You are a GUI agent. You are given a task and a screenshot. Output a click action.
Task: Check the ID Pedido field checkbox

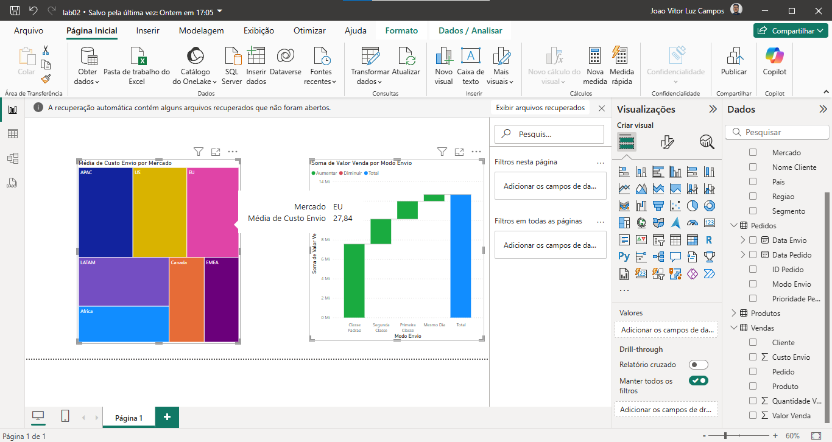753,270
